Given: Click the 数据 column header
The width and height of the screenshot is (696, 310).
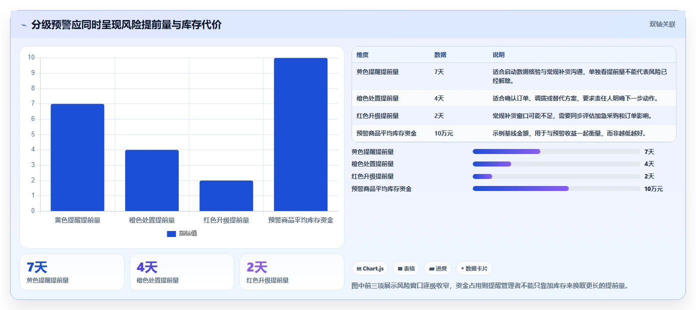Looking at the screenshot, I should pos(440,55).
